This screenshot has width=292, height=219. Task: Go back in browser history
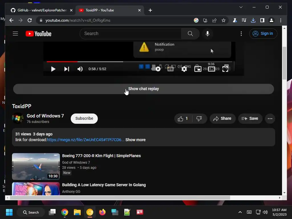click(11, 20)
